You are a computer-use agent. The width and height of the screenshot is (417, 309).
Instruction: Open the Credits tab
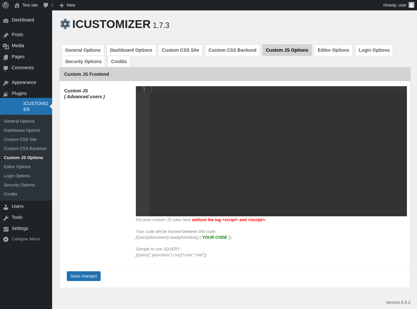tap(119, 61)
